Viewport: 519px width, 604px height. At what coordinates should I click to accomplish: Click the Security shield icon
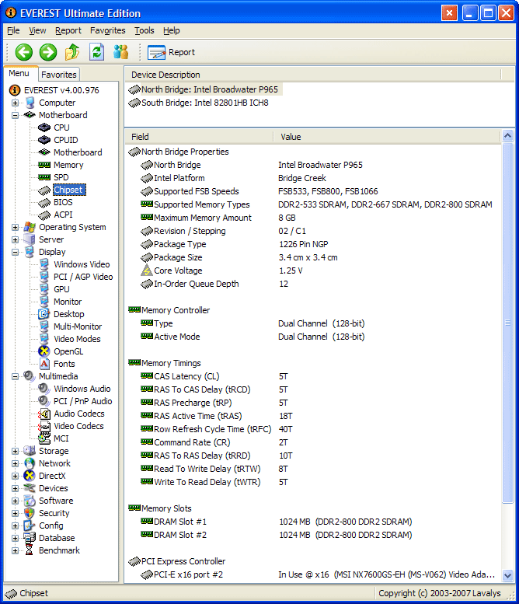(30, 513)
